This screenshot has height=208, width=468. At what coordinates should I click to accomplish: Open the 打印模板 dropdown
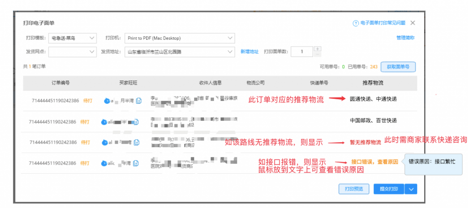72,38
